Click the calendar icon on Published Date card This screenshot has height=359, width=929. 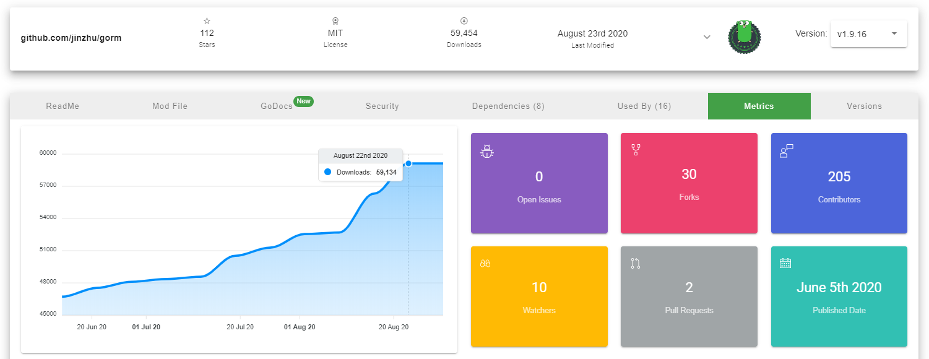pos(785,263)
